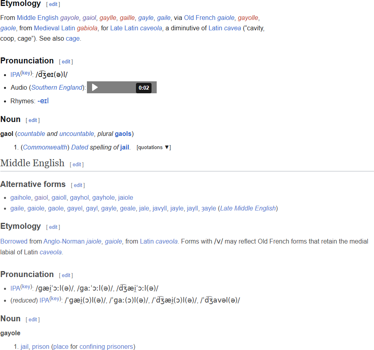Edit the Middle English Noun section

pyautogui.click(x=33, y=319)
